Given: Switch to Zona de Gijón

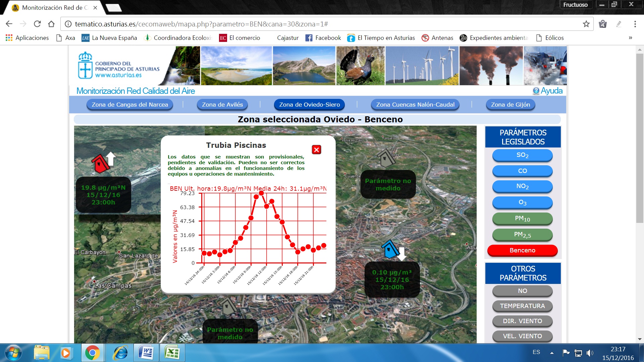Looking at the screenshot, I should pyautogui.click(x=510, y=105).
